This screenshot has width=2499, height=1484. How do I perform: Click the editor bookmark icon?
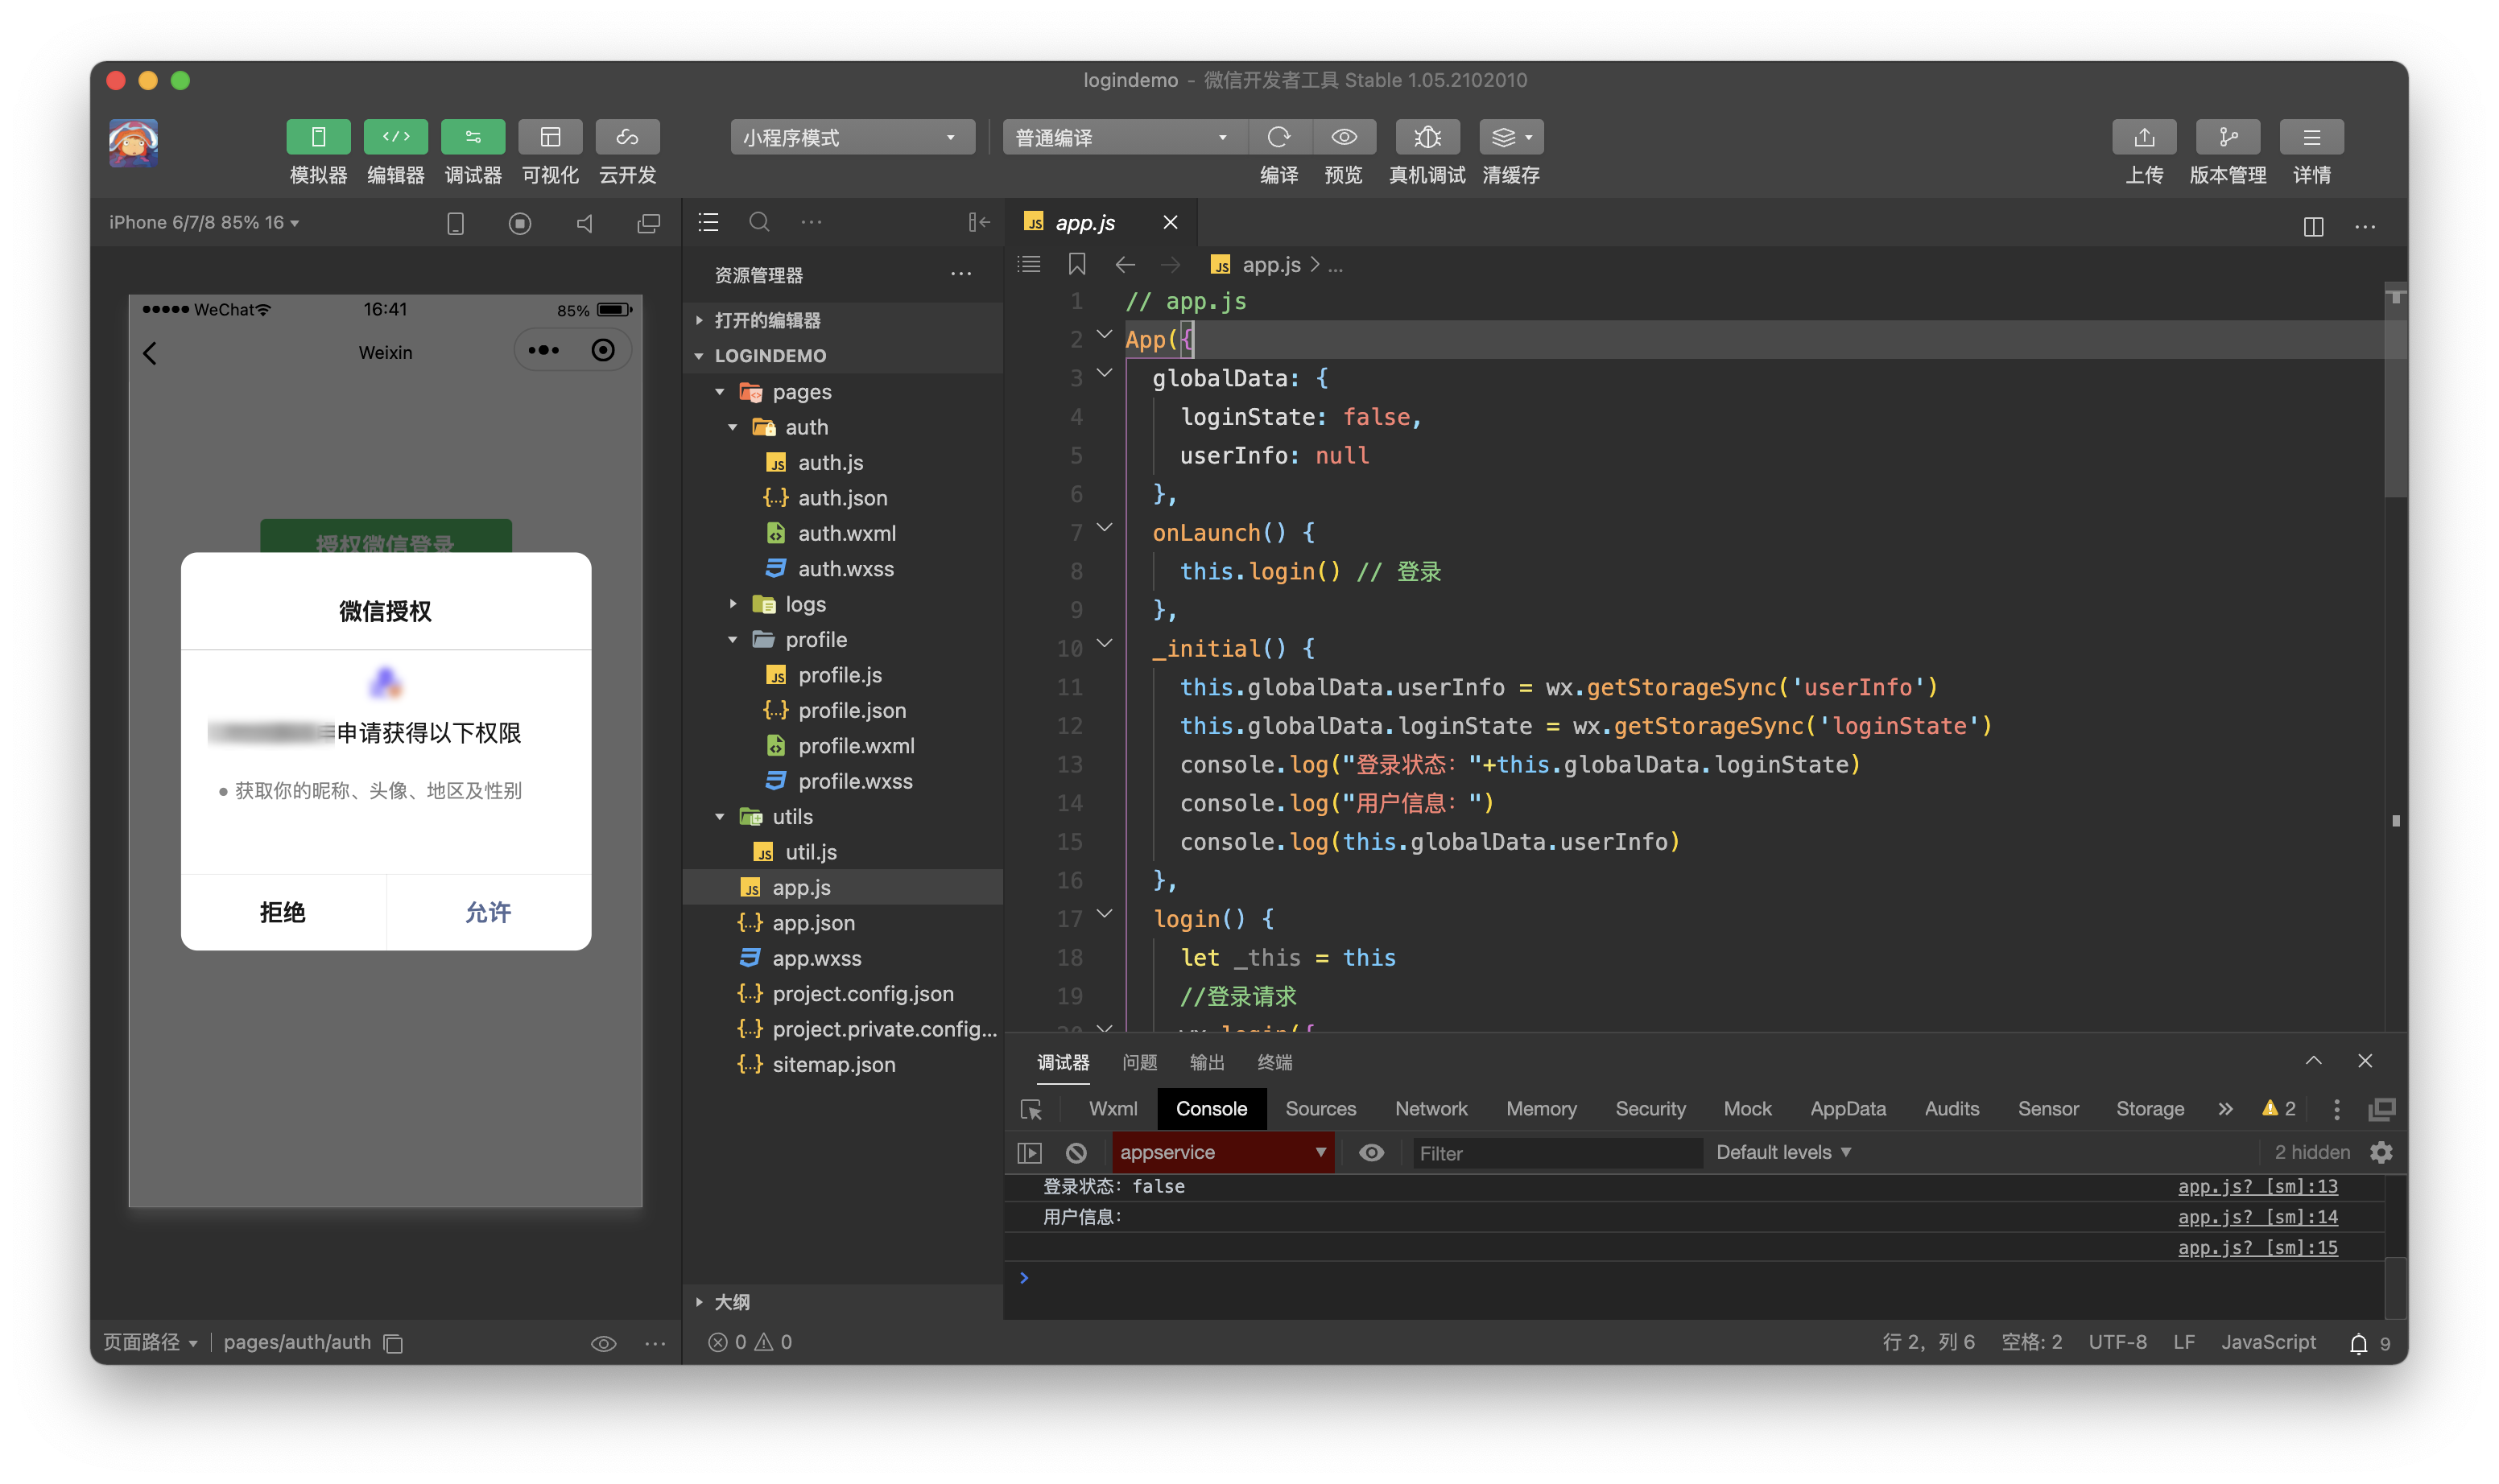[1076, 264]
